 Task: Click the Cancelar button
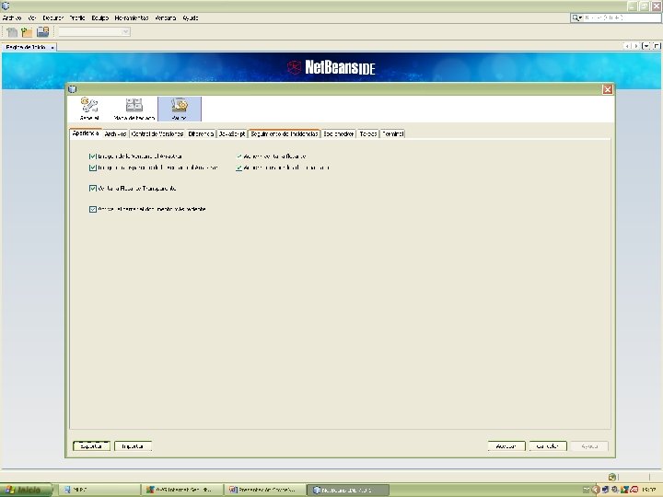click(548, 446)
